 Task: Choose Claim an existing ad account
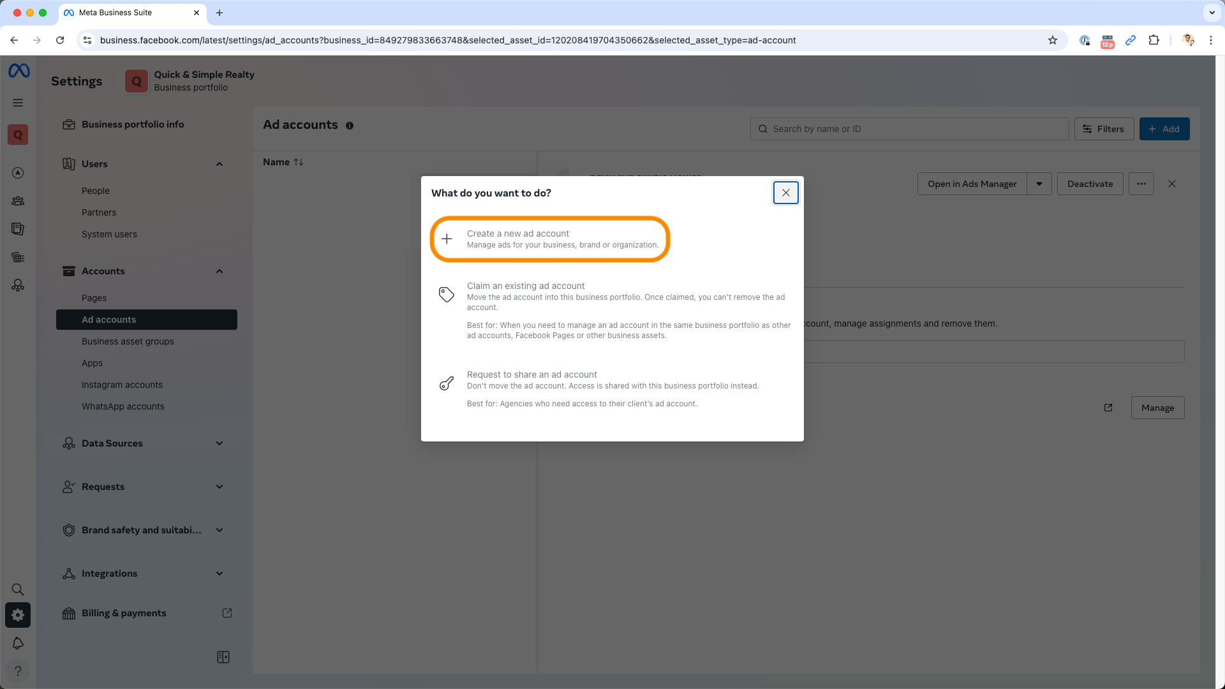(x=612, y=310)
